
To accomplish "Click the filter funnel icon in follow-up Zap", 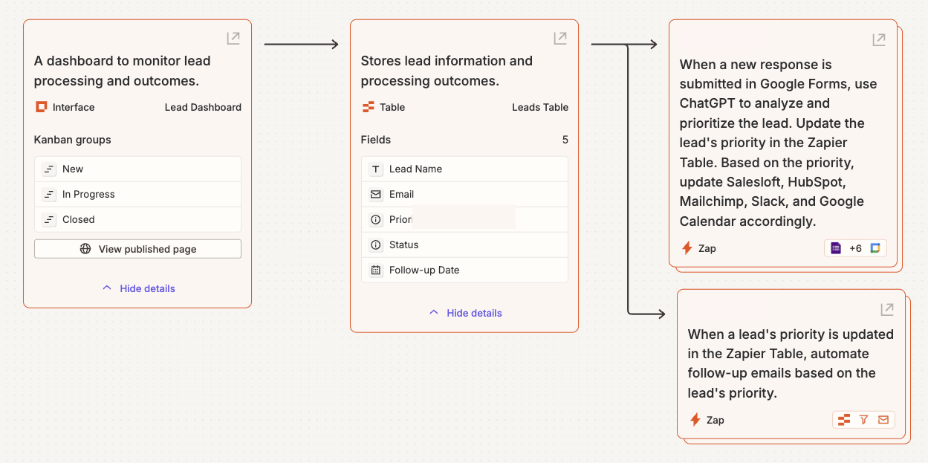I will tap(864, 420).
